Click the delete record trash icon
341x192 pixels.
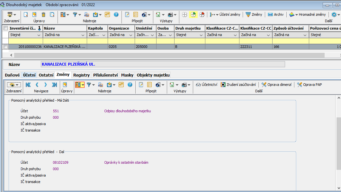click(x=43, y=14)
